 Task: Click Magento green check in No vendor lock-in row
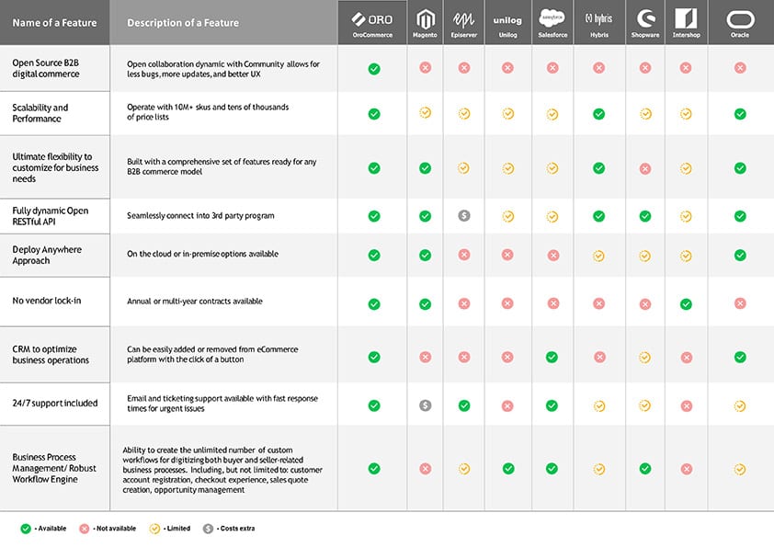pyautogui.click(x=425, y=304)
